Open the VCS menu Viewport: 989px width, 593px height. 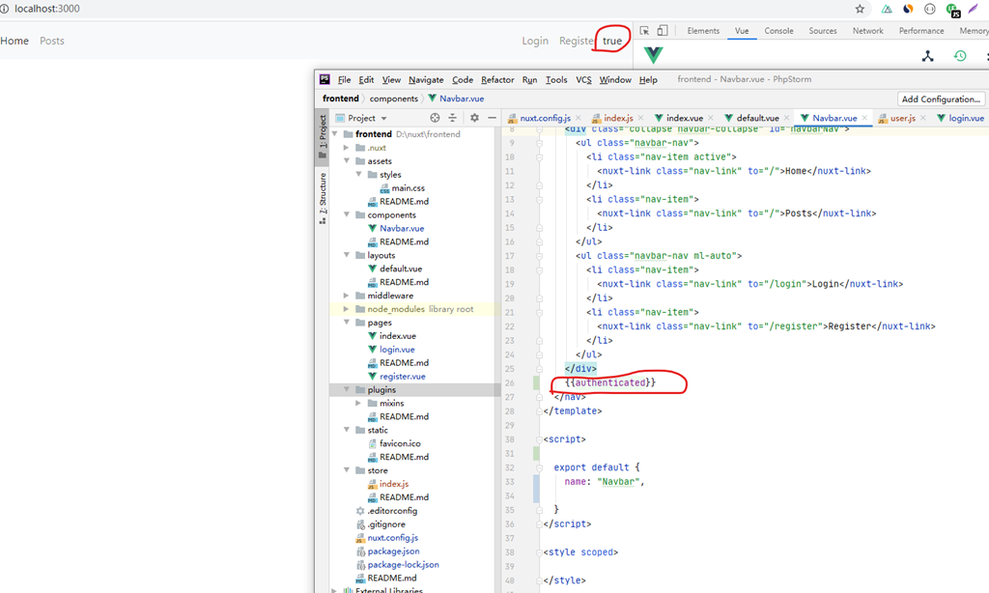tap(583, 79)
